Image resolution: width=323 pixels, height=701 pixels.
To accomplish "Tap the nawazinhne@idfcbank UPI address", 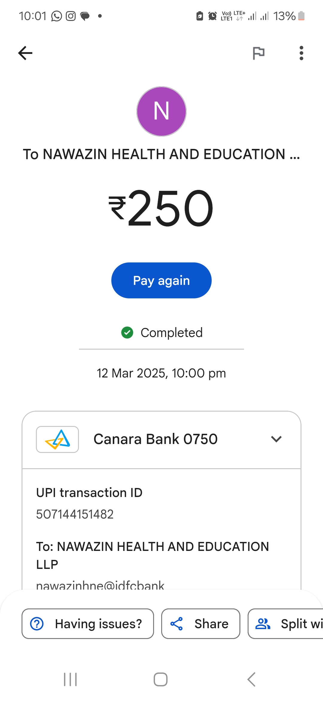I will pyautogui.click(x=100, y=585).
